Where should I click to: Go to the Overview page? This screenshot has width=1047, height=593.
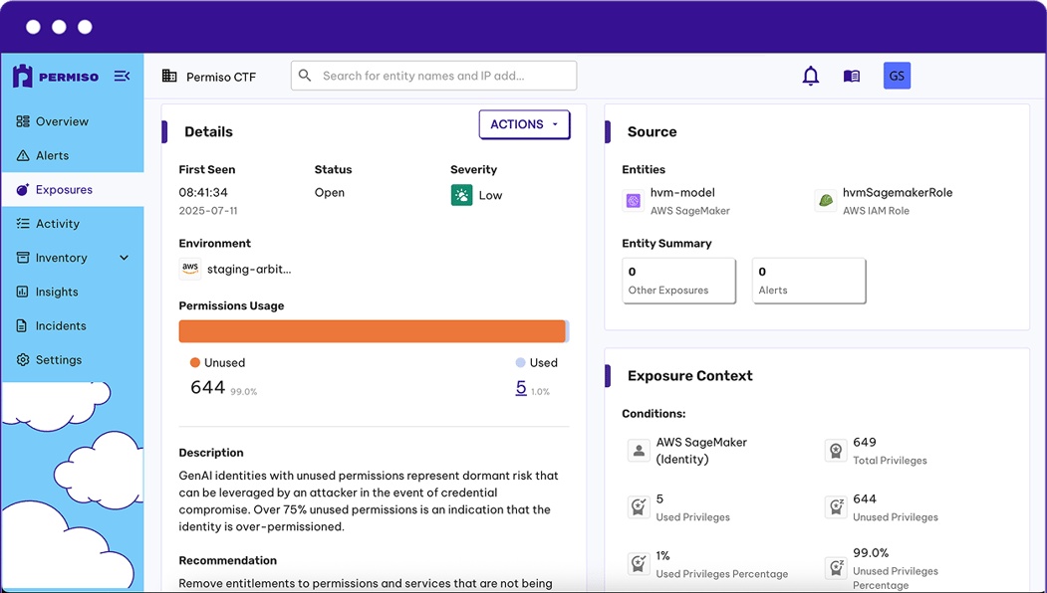click(x=62, y=121)
